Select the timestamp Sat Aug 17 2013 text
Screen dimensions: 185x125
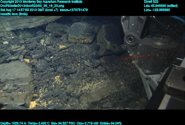pyautogui.click(x=29, y=10)
